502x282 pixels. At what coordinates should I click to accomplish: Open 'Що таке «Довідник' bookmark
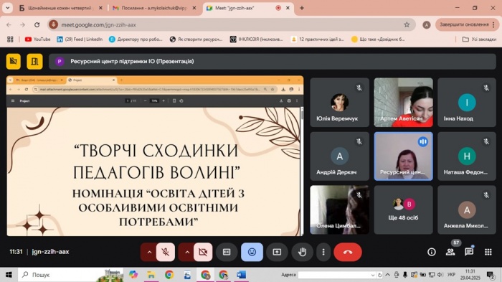tap(378, 39)
